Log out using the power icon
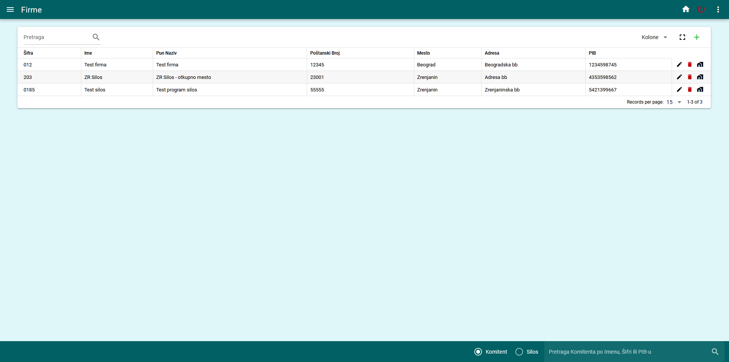The image size is (729, 362). (701, 9)
